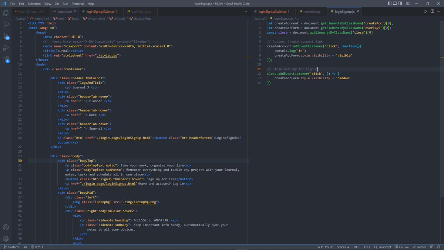
Task: Open the Run and Debug view
Action: pos(6,48)
